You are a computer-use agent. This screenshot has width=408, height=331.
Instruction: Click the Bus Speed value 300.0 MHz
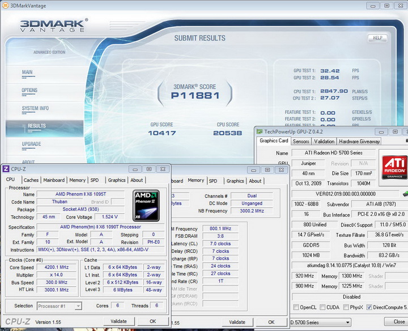pyautogui.click(x=57, y=282)
